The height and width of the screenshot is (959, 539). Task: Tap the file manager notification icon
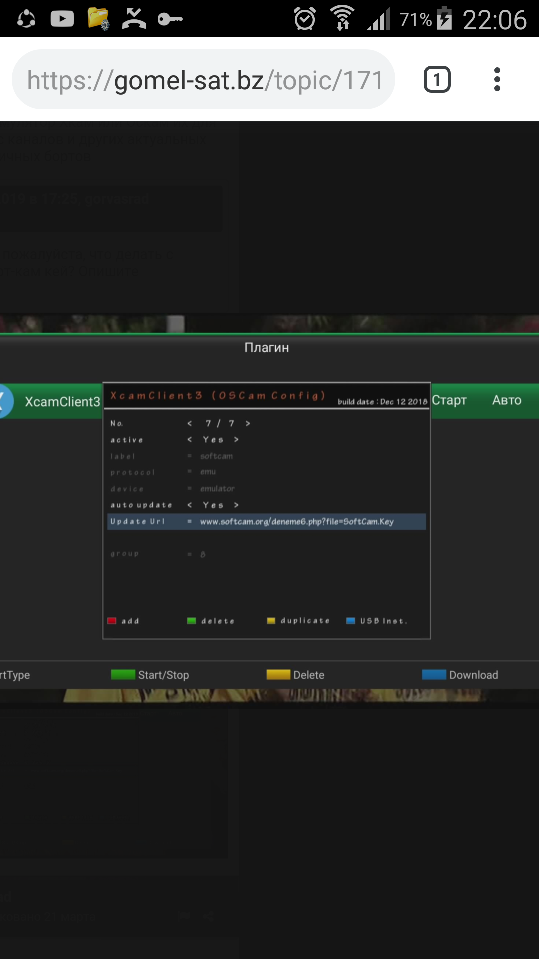98,19
